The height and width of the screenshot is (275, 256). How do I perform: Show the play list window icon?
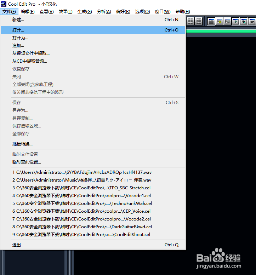click(227, 22)
